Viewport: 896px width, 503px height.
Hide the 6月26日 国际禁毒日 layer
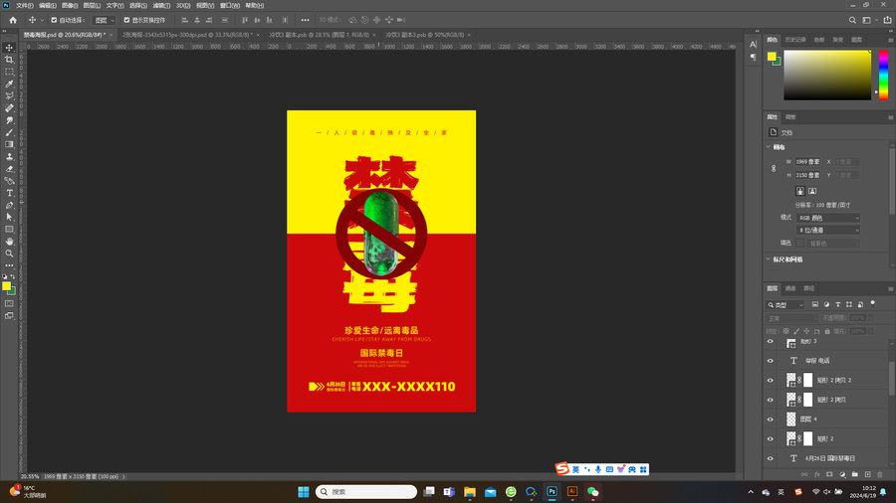[770, 458]
